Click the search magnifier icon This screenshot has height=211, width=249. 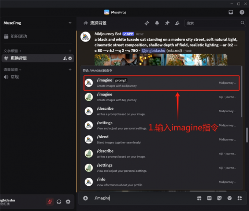coord(242,23)
